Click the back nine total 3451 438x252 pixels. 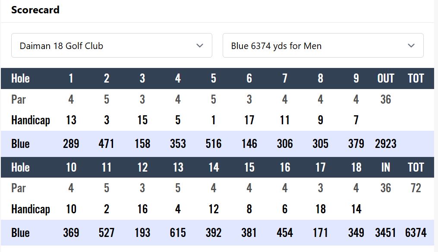(385, 233)
